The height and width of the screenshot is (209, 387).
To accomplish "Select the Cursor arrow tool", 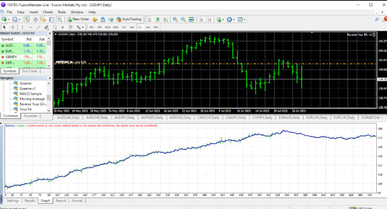I will coord(4,27).
